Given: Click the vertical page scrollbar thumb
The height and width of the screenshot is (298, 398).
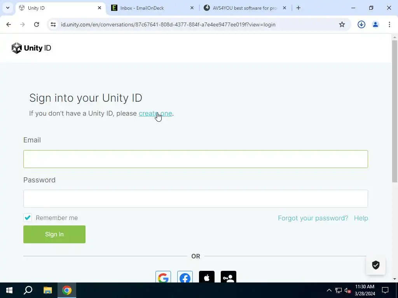Looking at the screenshot, I should (x=395, y=111).
